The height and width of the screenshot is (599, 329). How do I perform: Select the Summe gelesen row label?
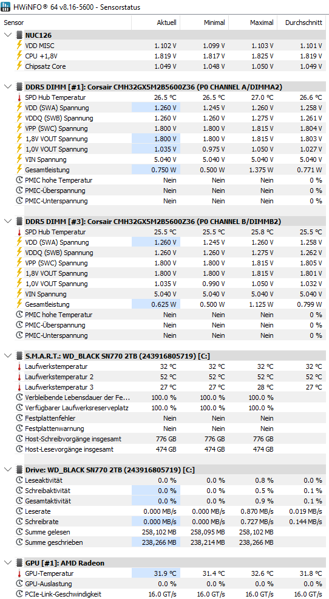pos(47,532)
